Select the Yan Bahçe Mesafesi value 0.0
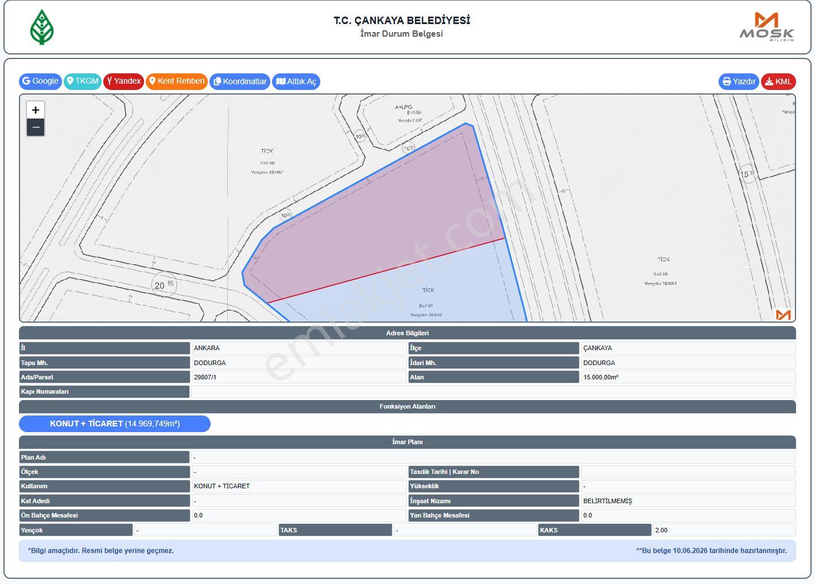Screen dimensions: 815x584 click(x=587, y=515)
